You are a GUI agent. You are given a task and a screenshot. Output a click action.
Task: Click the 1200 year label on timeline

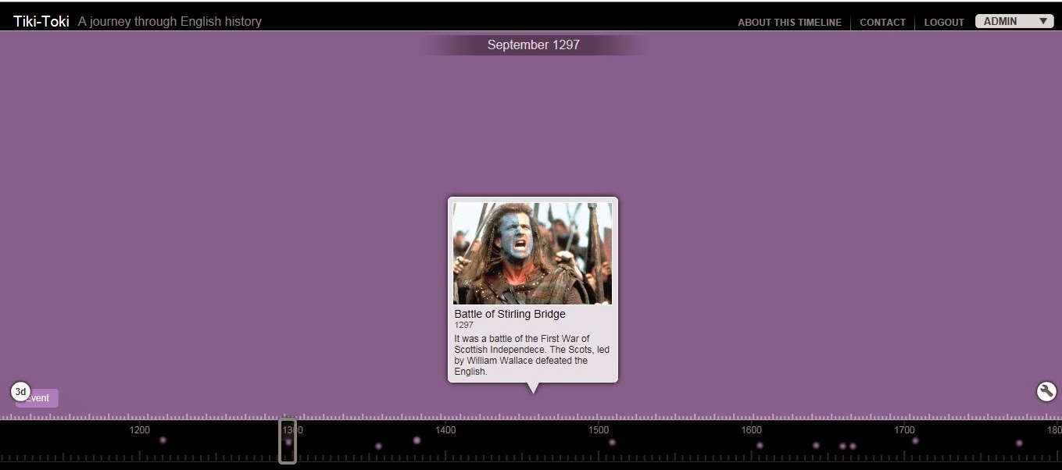pos(139,430)
